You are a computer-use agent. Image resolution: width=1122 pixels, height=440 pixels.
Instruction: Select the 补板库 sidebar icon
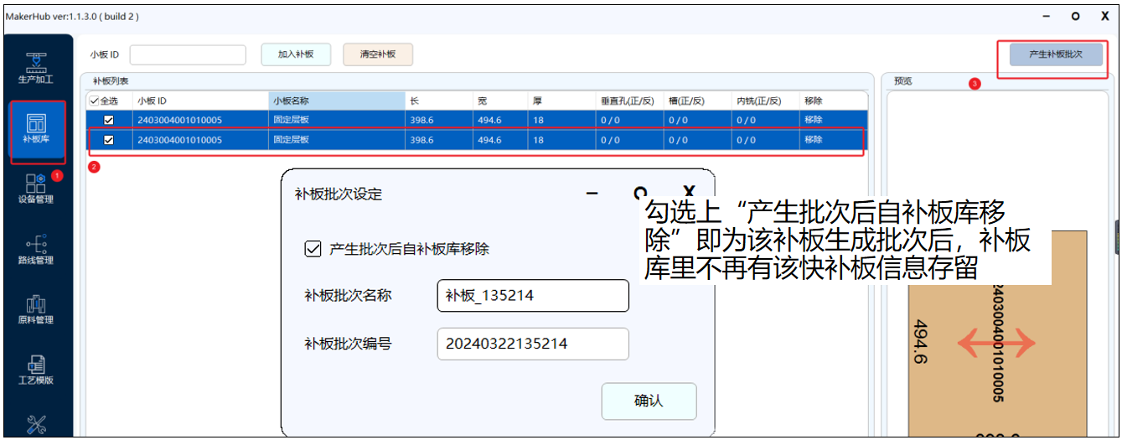[36, 130]
